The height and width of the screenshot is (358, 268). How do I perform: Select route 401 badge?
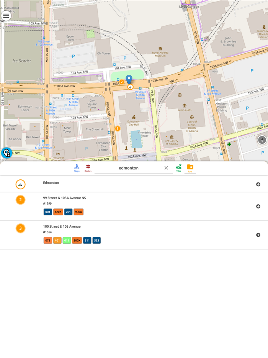(x=57, y=240)
